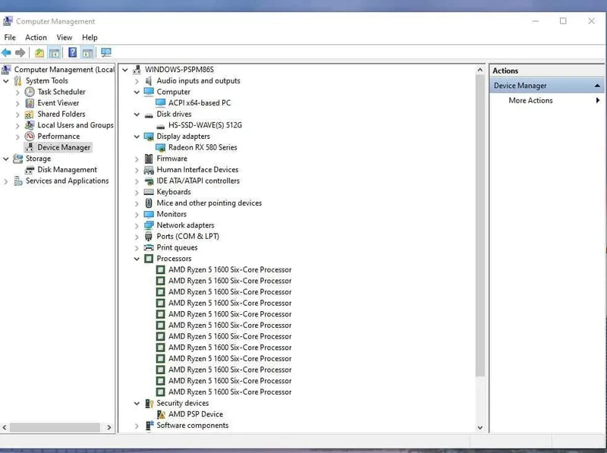The height and width of the screenshot is (453, 607).
Task: Click the console tree horizontal scrollbar thumb
Action: click(x=55, y=427)
